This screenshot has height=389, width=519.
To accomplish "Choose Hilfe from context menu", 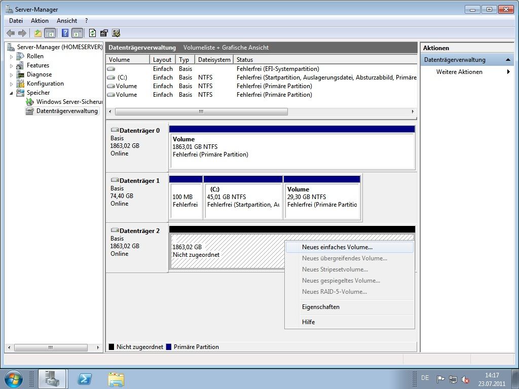I will point(350,322).
